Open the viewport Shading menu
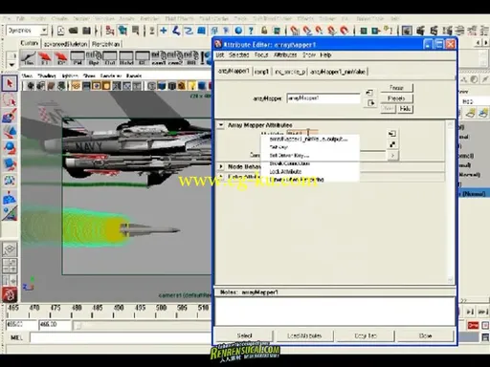This screenshot has width=490, height=367. (47, 76)
